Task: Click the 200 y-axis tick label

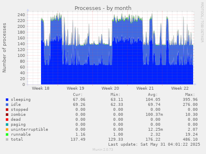Action: (x=21, y=27)
